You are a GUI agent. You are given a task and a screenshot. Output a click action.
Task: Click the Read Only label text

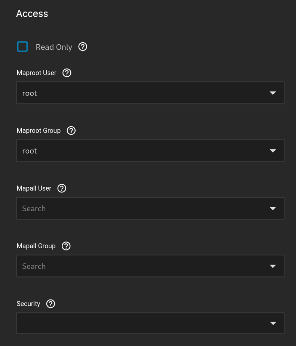click(54, 47)
